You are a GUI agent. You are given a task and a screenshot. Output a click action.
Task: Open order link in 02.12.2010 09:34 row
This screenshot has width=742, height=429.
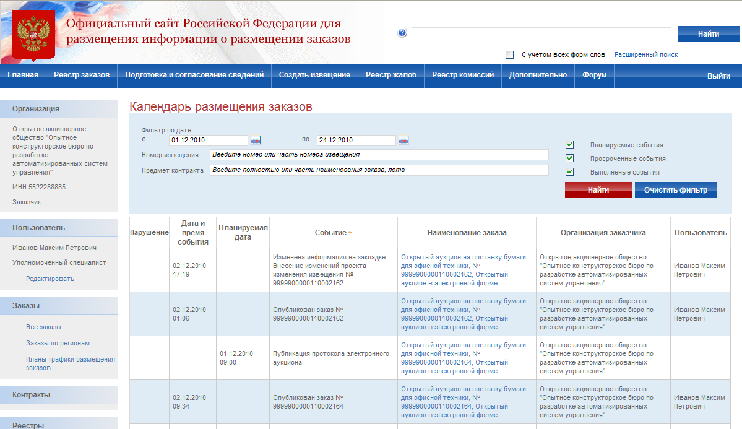pos(464,402)
